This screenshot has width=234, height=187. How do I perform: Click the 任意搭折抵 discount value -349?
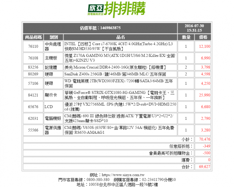coord(206,146)
